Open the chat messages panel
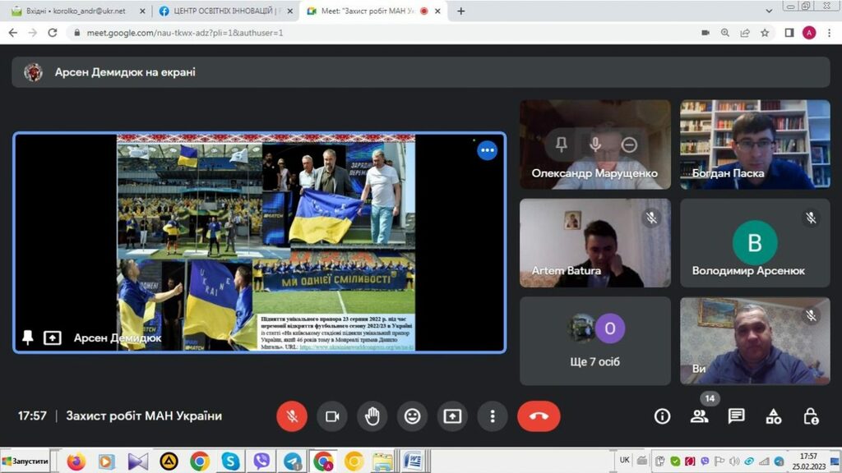842x473 pixels. point(736,416)
